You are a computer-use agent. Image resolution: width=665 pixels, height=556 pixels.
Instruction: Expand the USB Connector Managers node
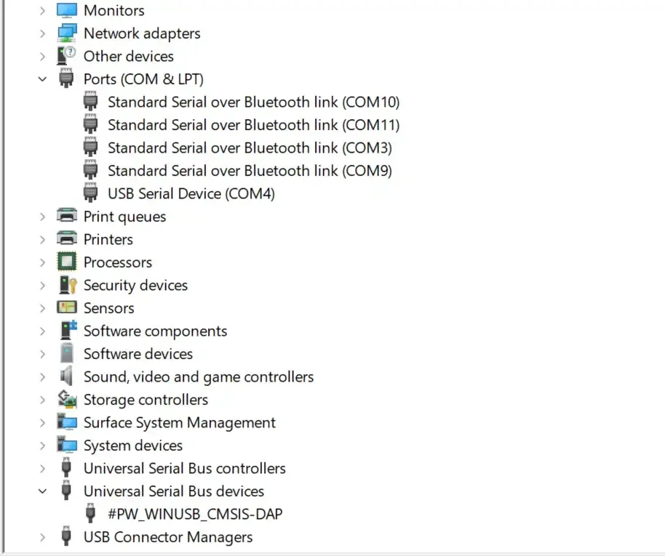42,538
